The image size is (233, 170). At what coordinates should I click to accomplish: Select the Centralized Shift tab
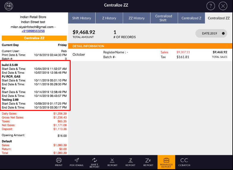click(x=164, y=18)
